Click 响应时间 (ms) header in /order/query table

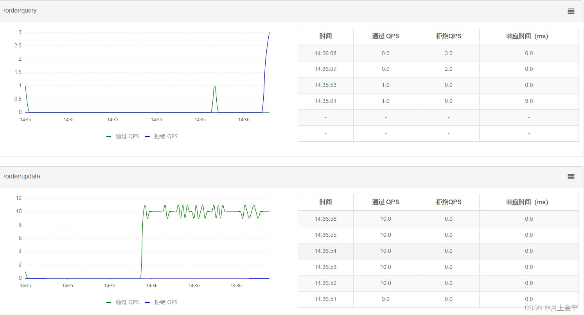click(x=529, y=36)
